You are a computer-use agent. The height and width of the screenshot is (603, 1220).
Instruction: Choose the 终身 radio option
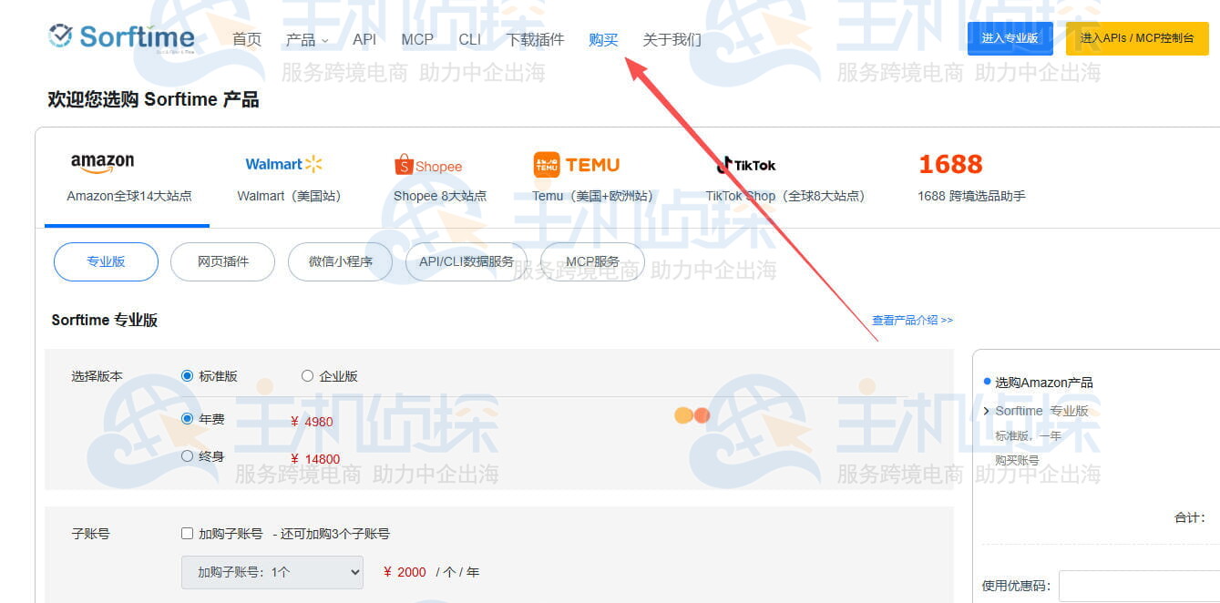tap(188, 456)
